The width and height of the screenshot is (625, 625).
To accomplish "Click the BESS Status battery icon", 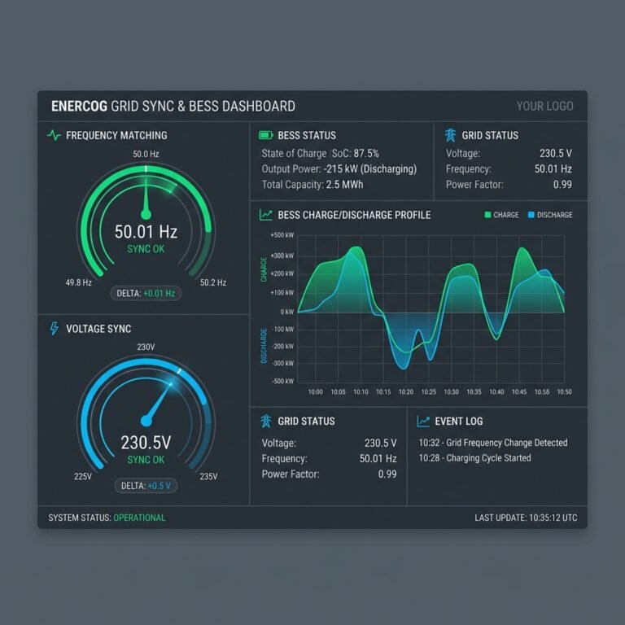I will pyautogui.click(x=266, y=136).
